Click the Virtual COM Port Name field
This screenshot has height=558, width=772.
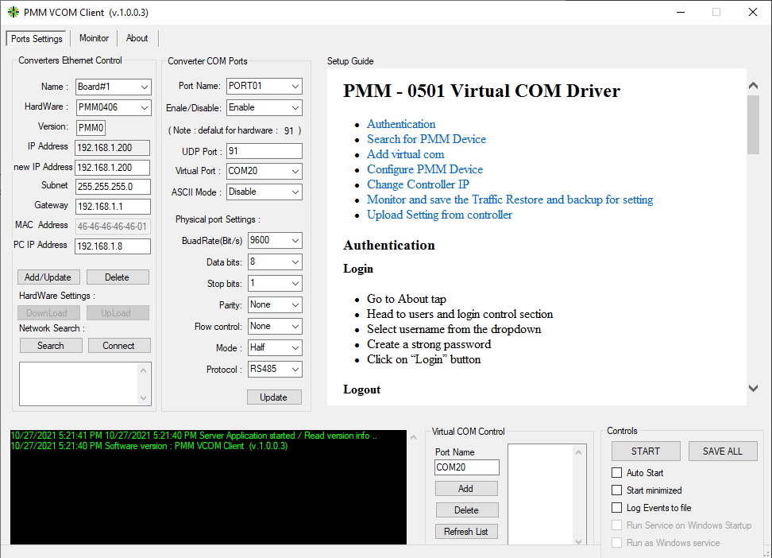pyautogui.click(x=467, y=467)
